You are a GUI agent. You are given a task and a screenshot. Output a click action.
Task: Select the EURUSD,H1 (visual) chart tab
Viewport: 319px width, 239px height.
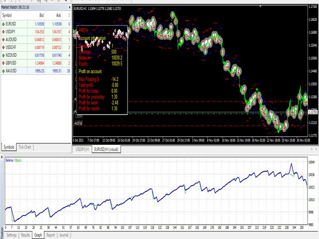point(107,149)
